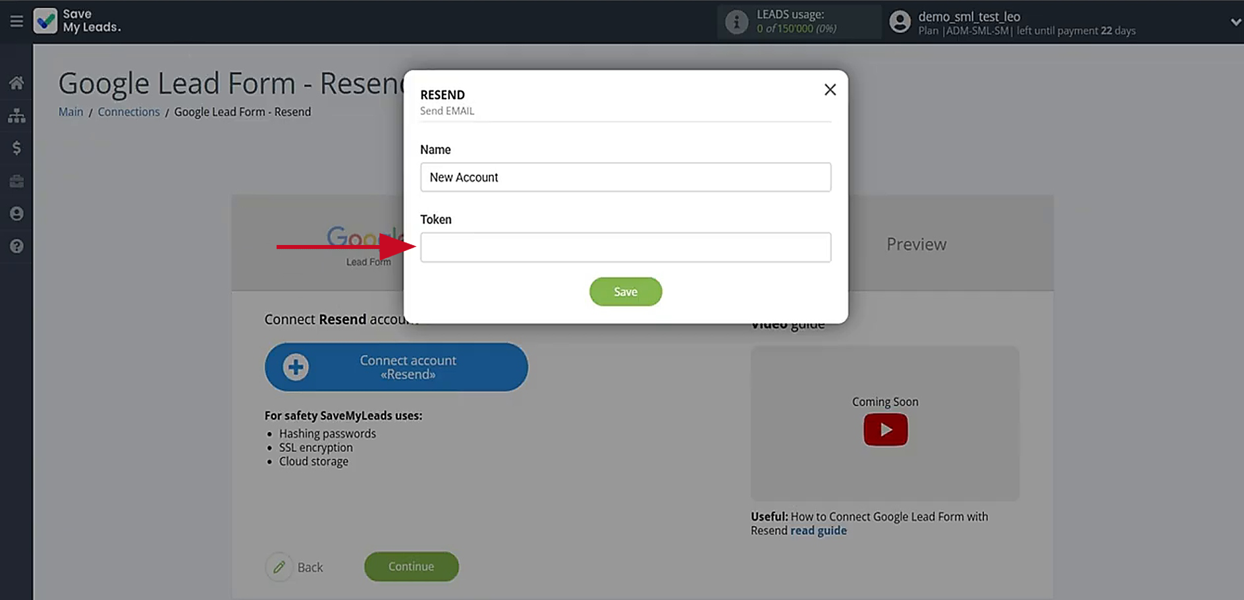Open the Connections breadcrumb link
The height and width of the screenshot is (600, 1244).
point(129,112)
